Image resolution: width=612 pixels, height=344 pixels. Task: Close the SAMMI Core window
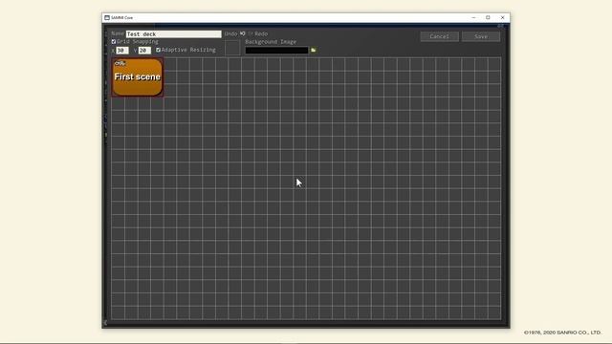[502, 17]
